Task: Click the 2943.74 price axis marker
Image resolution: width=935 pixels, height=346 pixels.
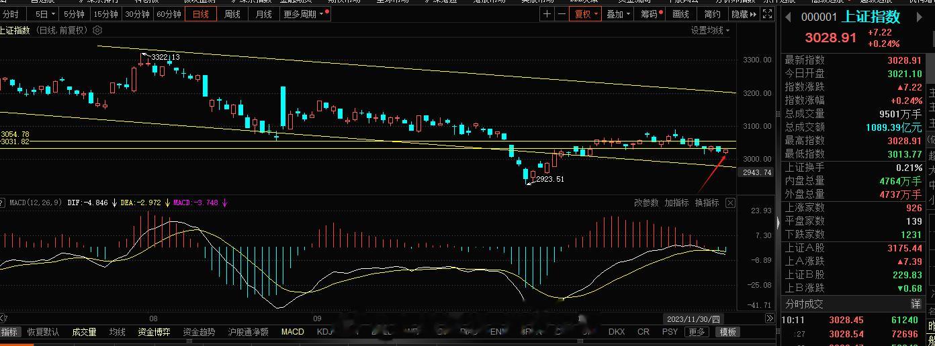Action: [758, 172]
